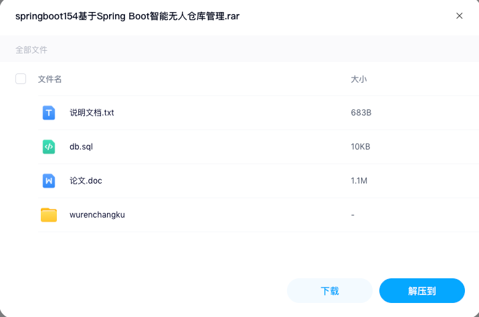Select the db.sql file name
This screenshot has height=317, width=479.
pyautogui.click(x=81, y=147)
